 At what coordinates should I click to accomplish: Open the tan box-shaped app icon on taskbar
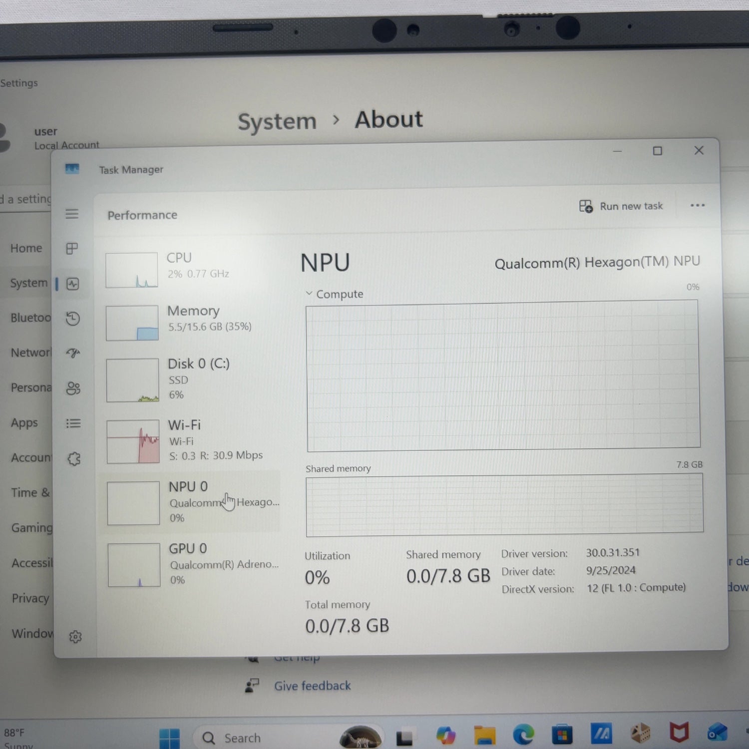[641, 733]
